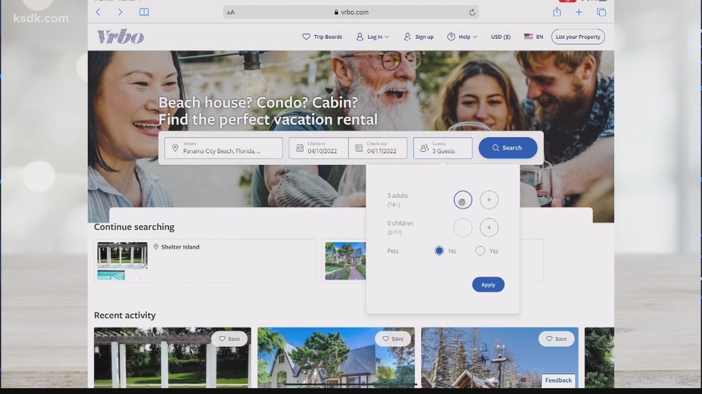This screenshot has width=702, height=394.
Task: Expand the Help dropdown chevron
Action: (x=475, y=37)
